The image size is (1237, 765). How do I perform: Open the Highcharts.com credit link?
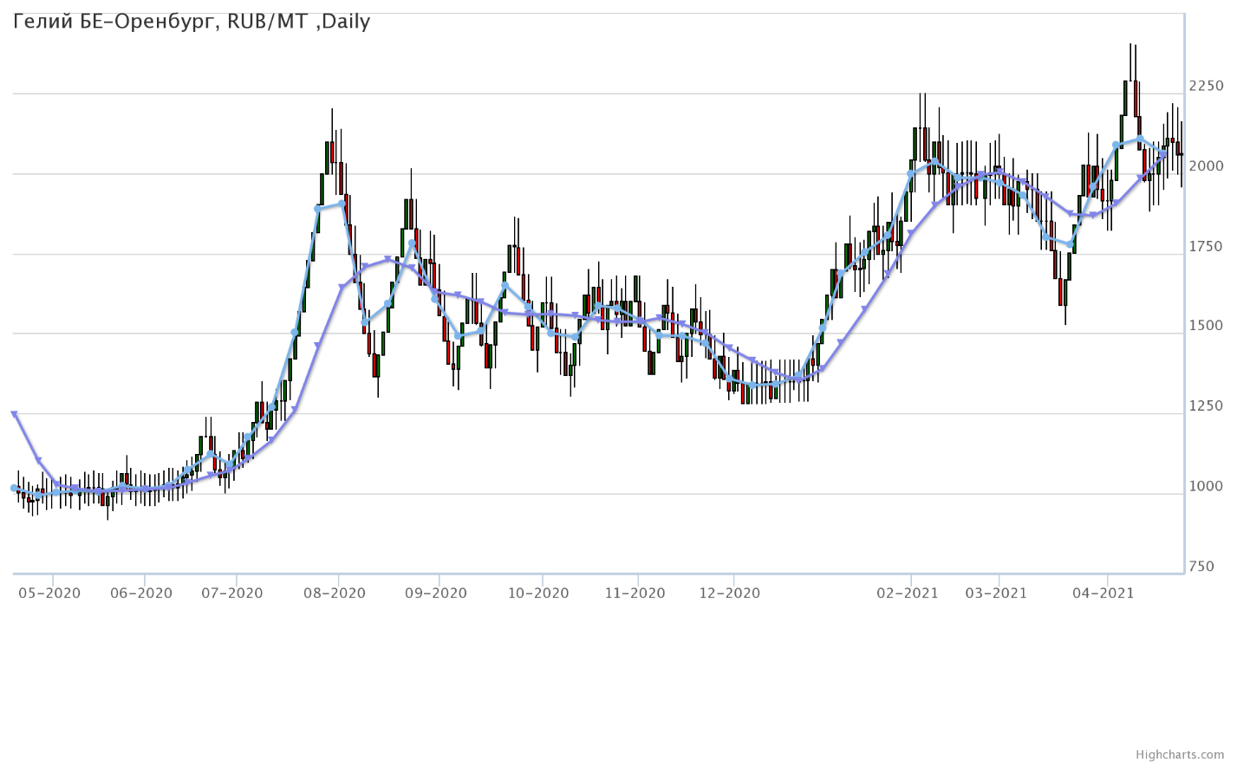pyautogui.click(x=1182, y=755)
